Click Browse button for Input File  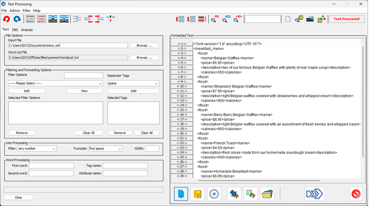(144, 46)
